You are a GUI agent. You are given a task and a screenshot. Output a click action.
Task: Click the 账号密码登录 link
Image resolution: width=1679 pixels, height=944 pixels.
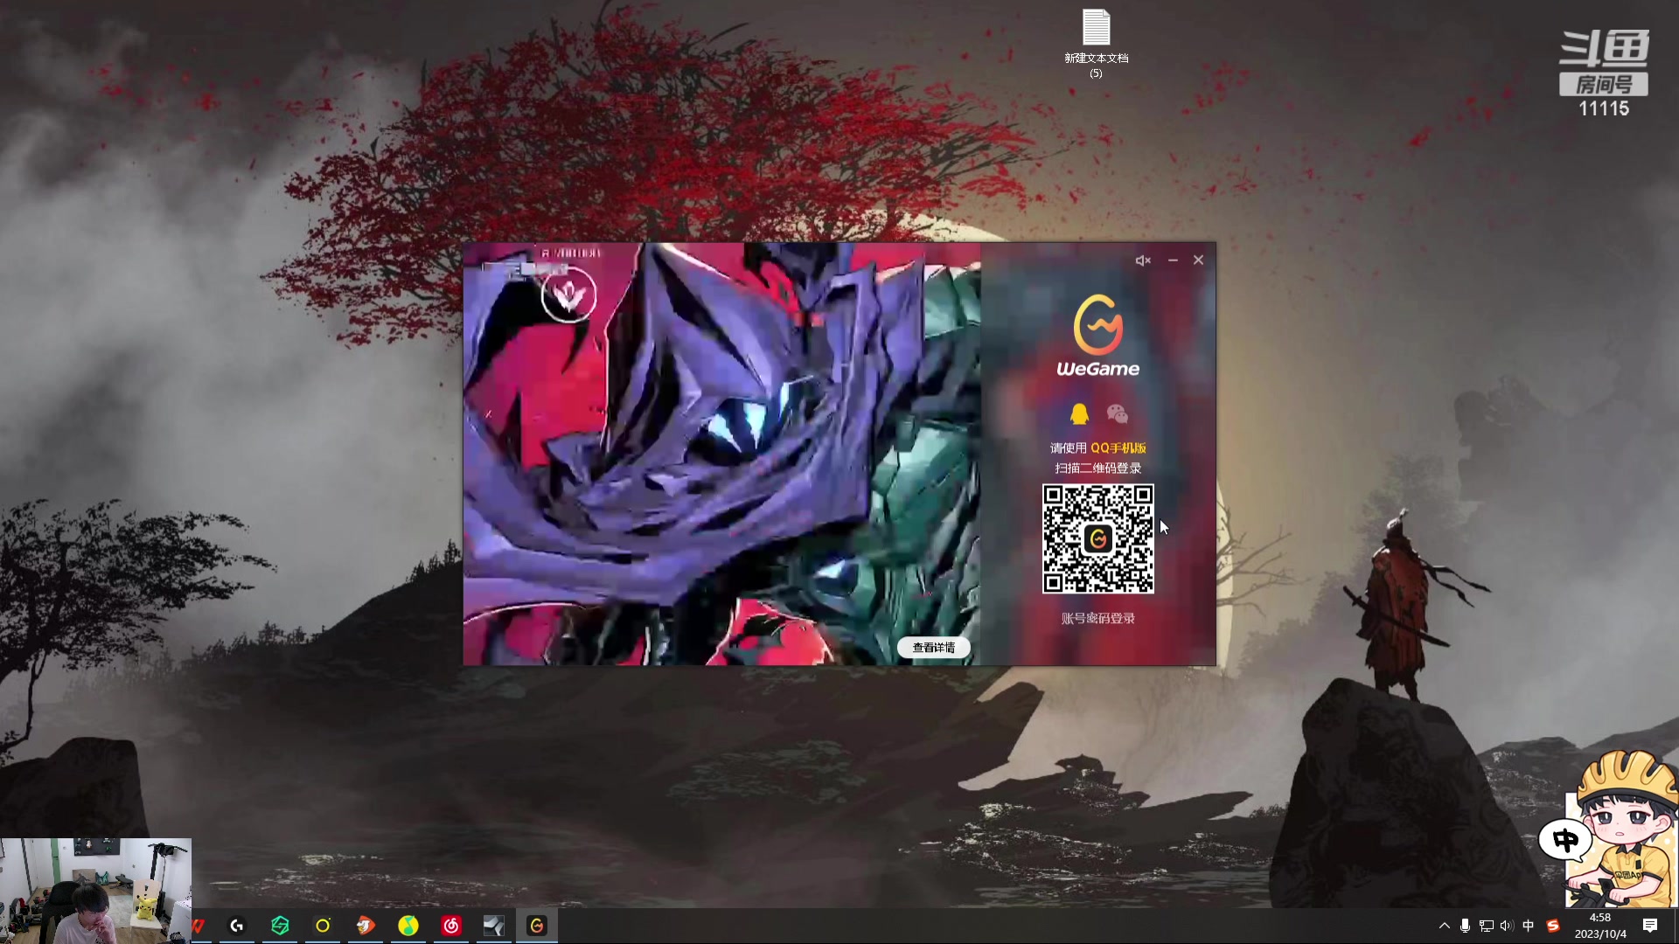(1098, 618)
